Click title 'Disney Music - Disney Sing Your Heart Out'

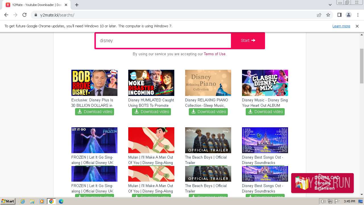pyautogui.click(x=265, y=103)
